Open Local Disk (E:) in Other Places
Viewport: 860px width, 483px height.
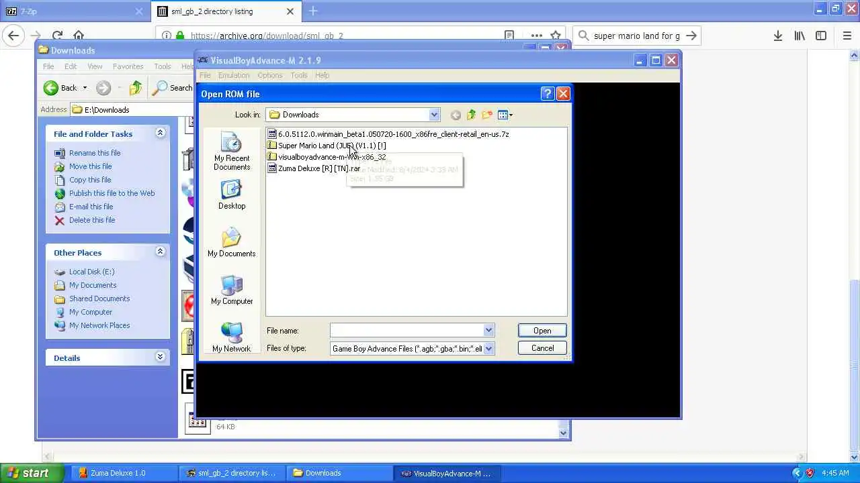point(91,272)
